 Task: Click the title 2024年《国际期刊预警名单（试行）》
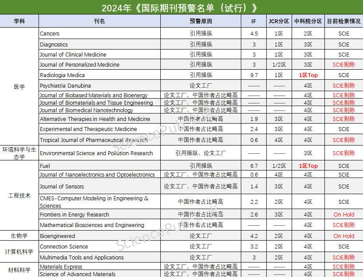click(180, 8)
